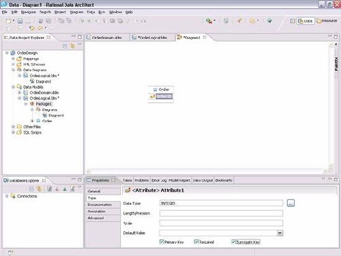
Task: Collapse the Package1 node
Action: [26, 104]
